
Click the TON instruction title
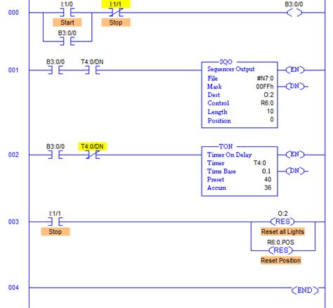pos(226,146)
